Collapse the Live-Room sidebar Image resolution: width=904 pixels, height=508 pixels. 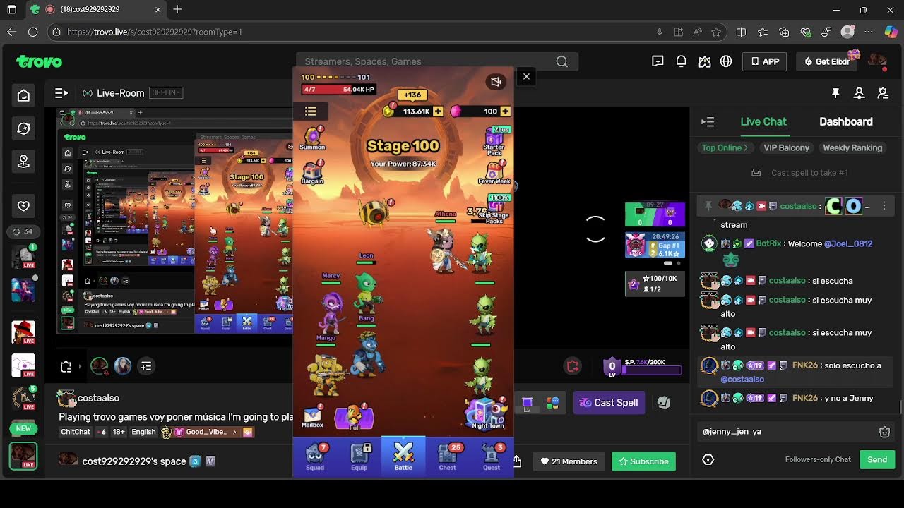pyautogui.click(x=61, y=93)
